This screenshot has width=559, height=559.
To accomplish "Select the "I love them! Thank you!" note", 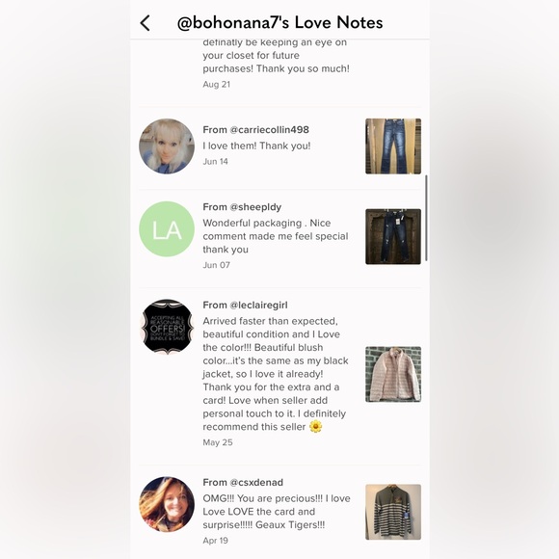I will pyautogui.click(x=256, y=146).
